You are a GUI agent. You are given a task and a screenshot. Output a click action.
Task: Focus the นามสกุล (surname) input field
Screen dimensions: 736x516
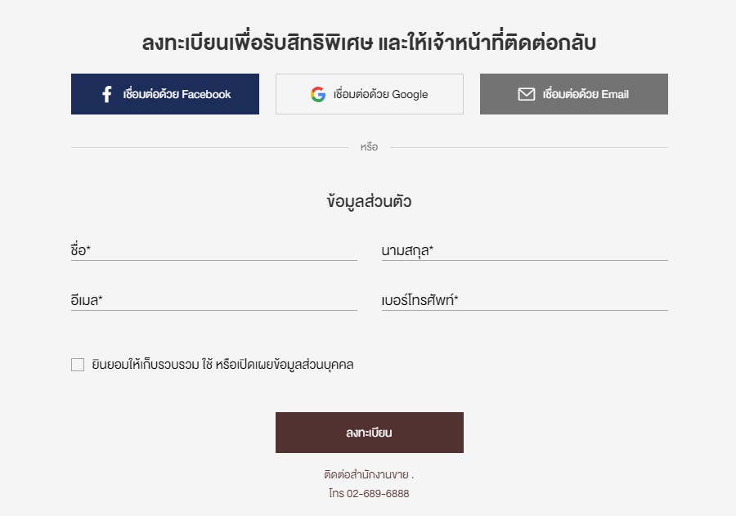pos(525,250)
